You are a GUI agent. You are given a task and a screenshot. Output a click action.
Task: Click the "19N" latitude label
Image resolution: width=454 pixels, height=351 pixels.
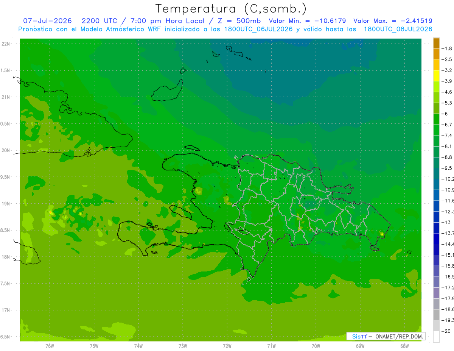coord(6,204)
